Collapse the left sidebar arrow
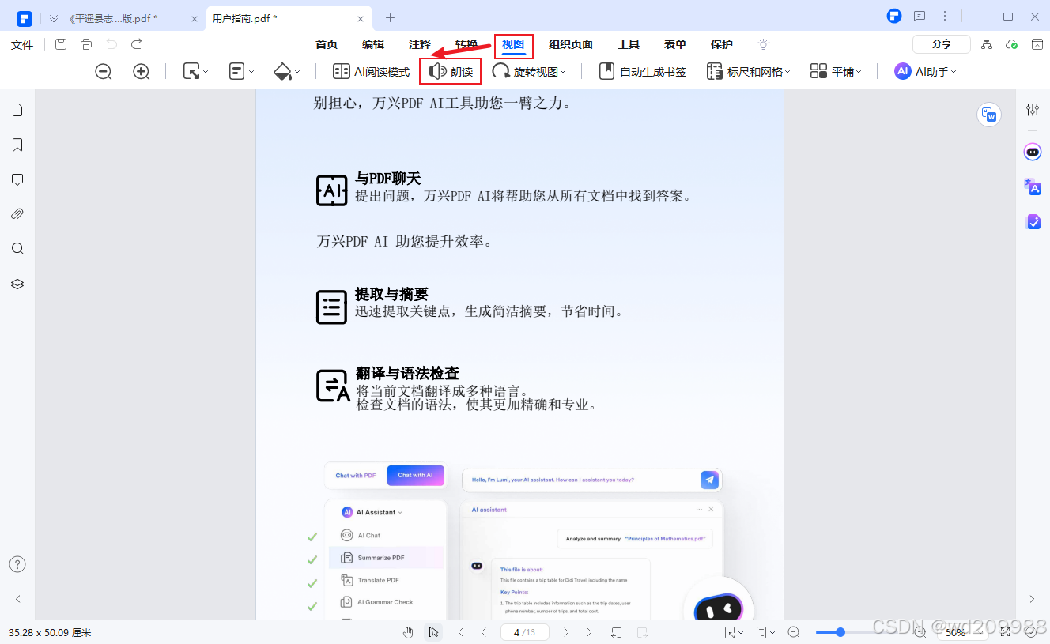The width and height of the screenshot is (1050, 644). click(x=17, y=599)
